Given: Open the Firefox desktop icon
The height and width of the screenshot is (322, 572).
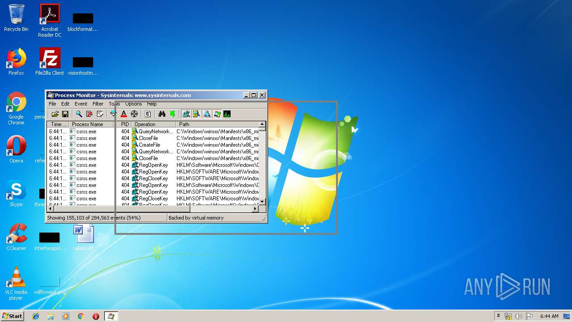Looking at the screenshot, I should (16, 62).
